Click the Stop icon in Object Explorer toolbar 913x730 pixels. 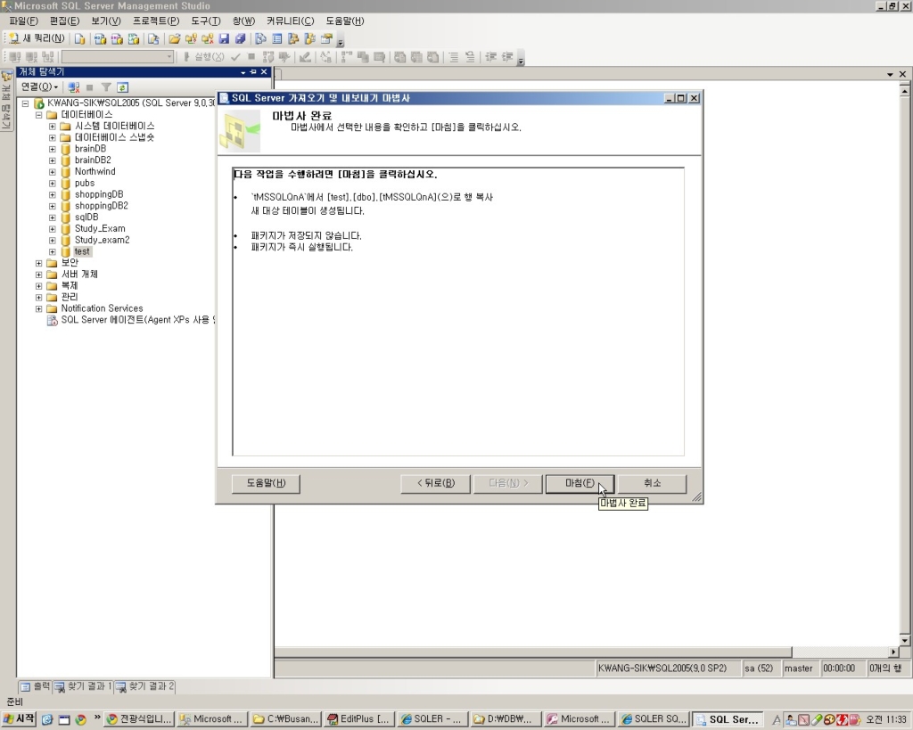[x=90, y=87]
